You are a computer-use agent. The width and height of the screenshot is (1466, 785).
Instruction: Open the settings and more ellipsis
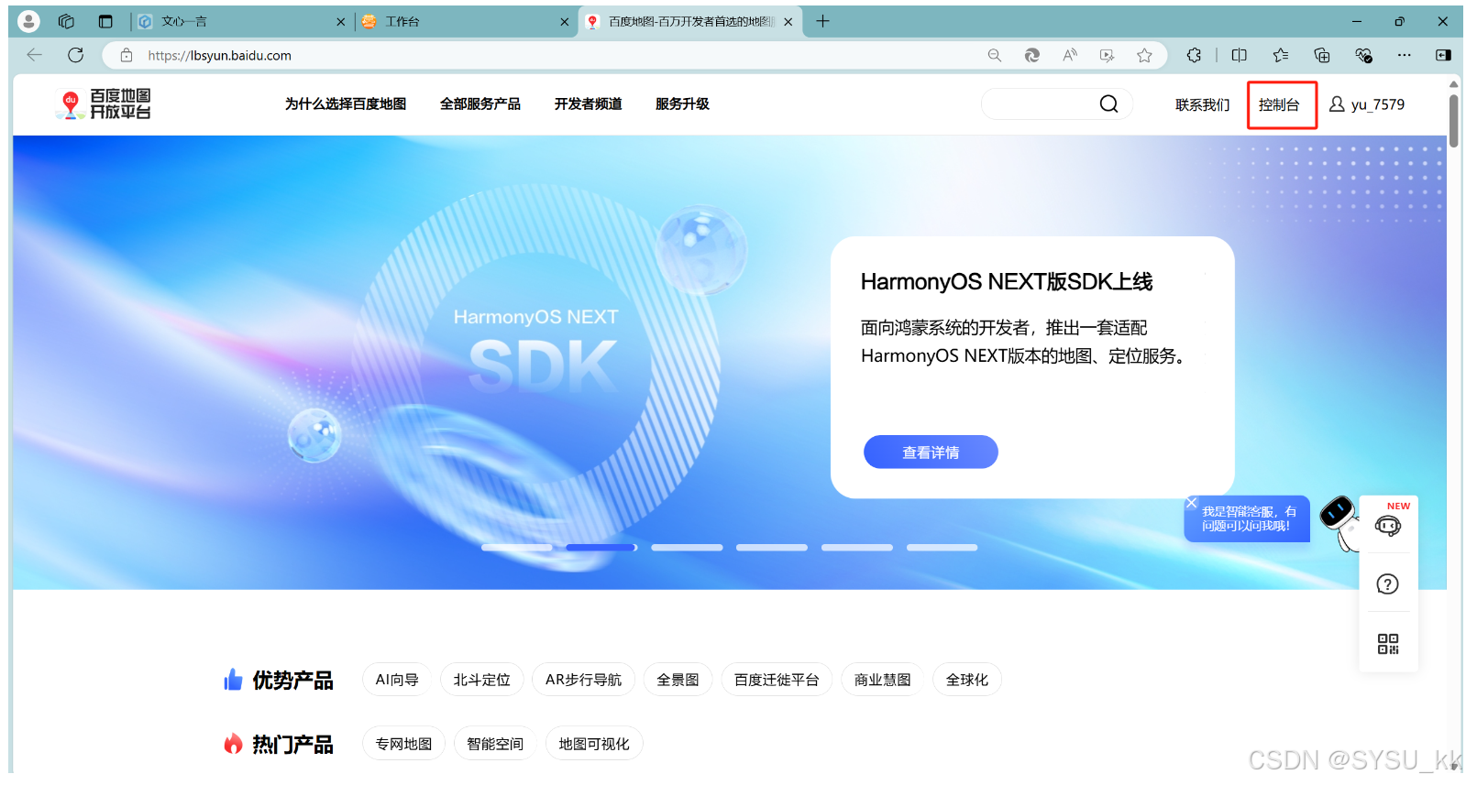point(1404,55)
